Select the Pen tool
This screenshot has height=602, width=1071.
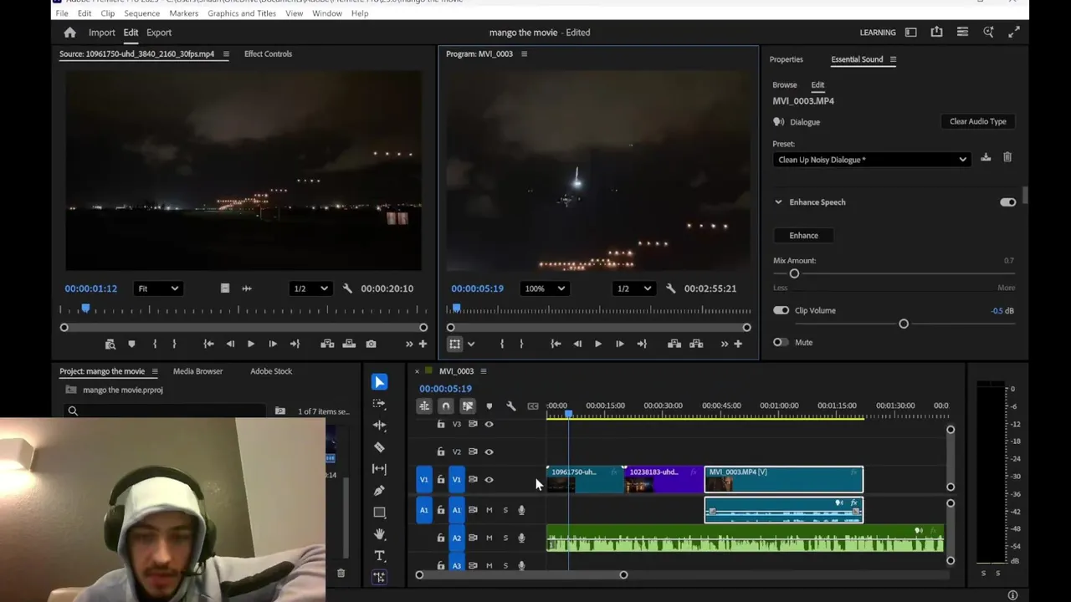380,491
